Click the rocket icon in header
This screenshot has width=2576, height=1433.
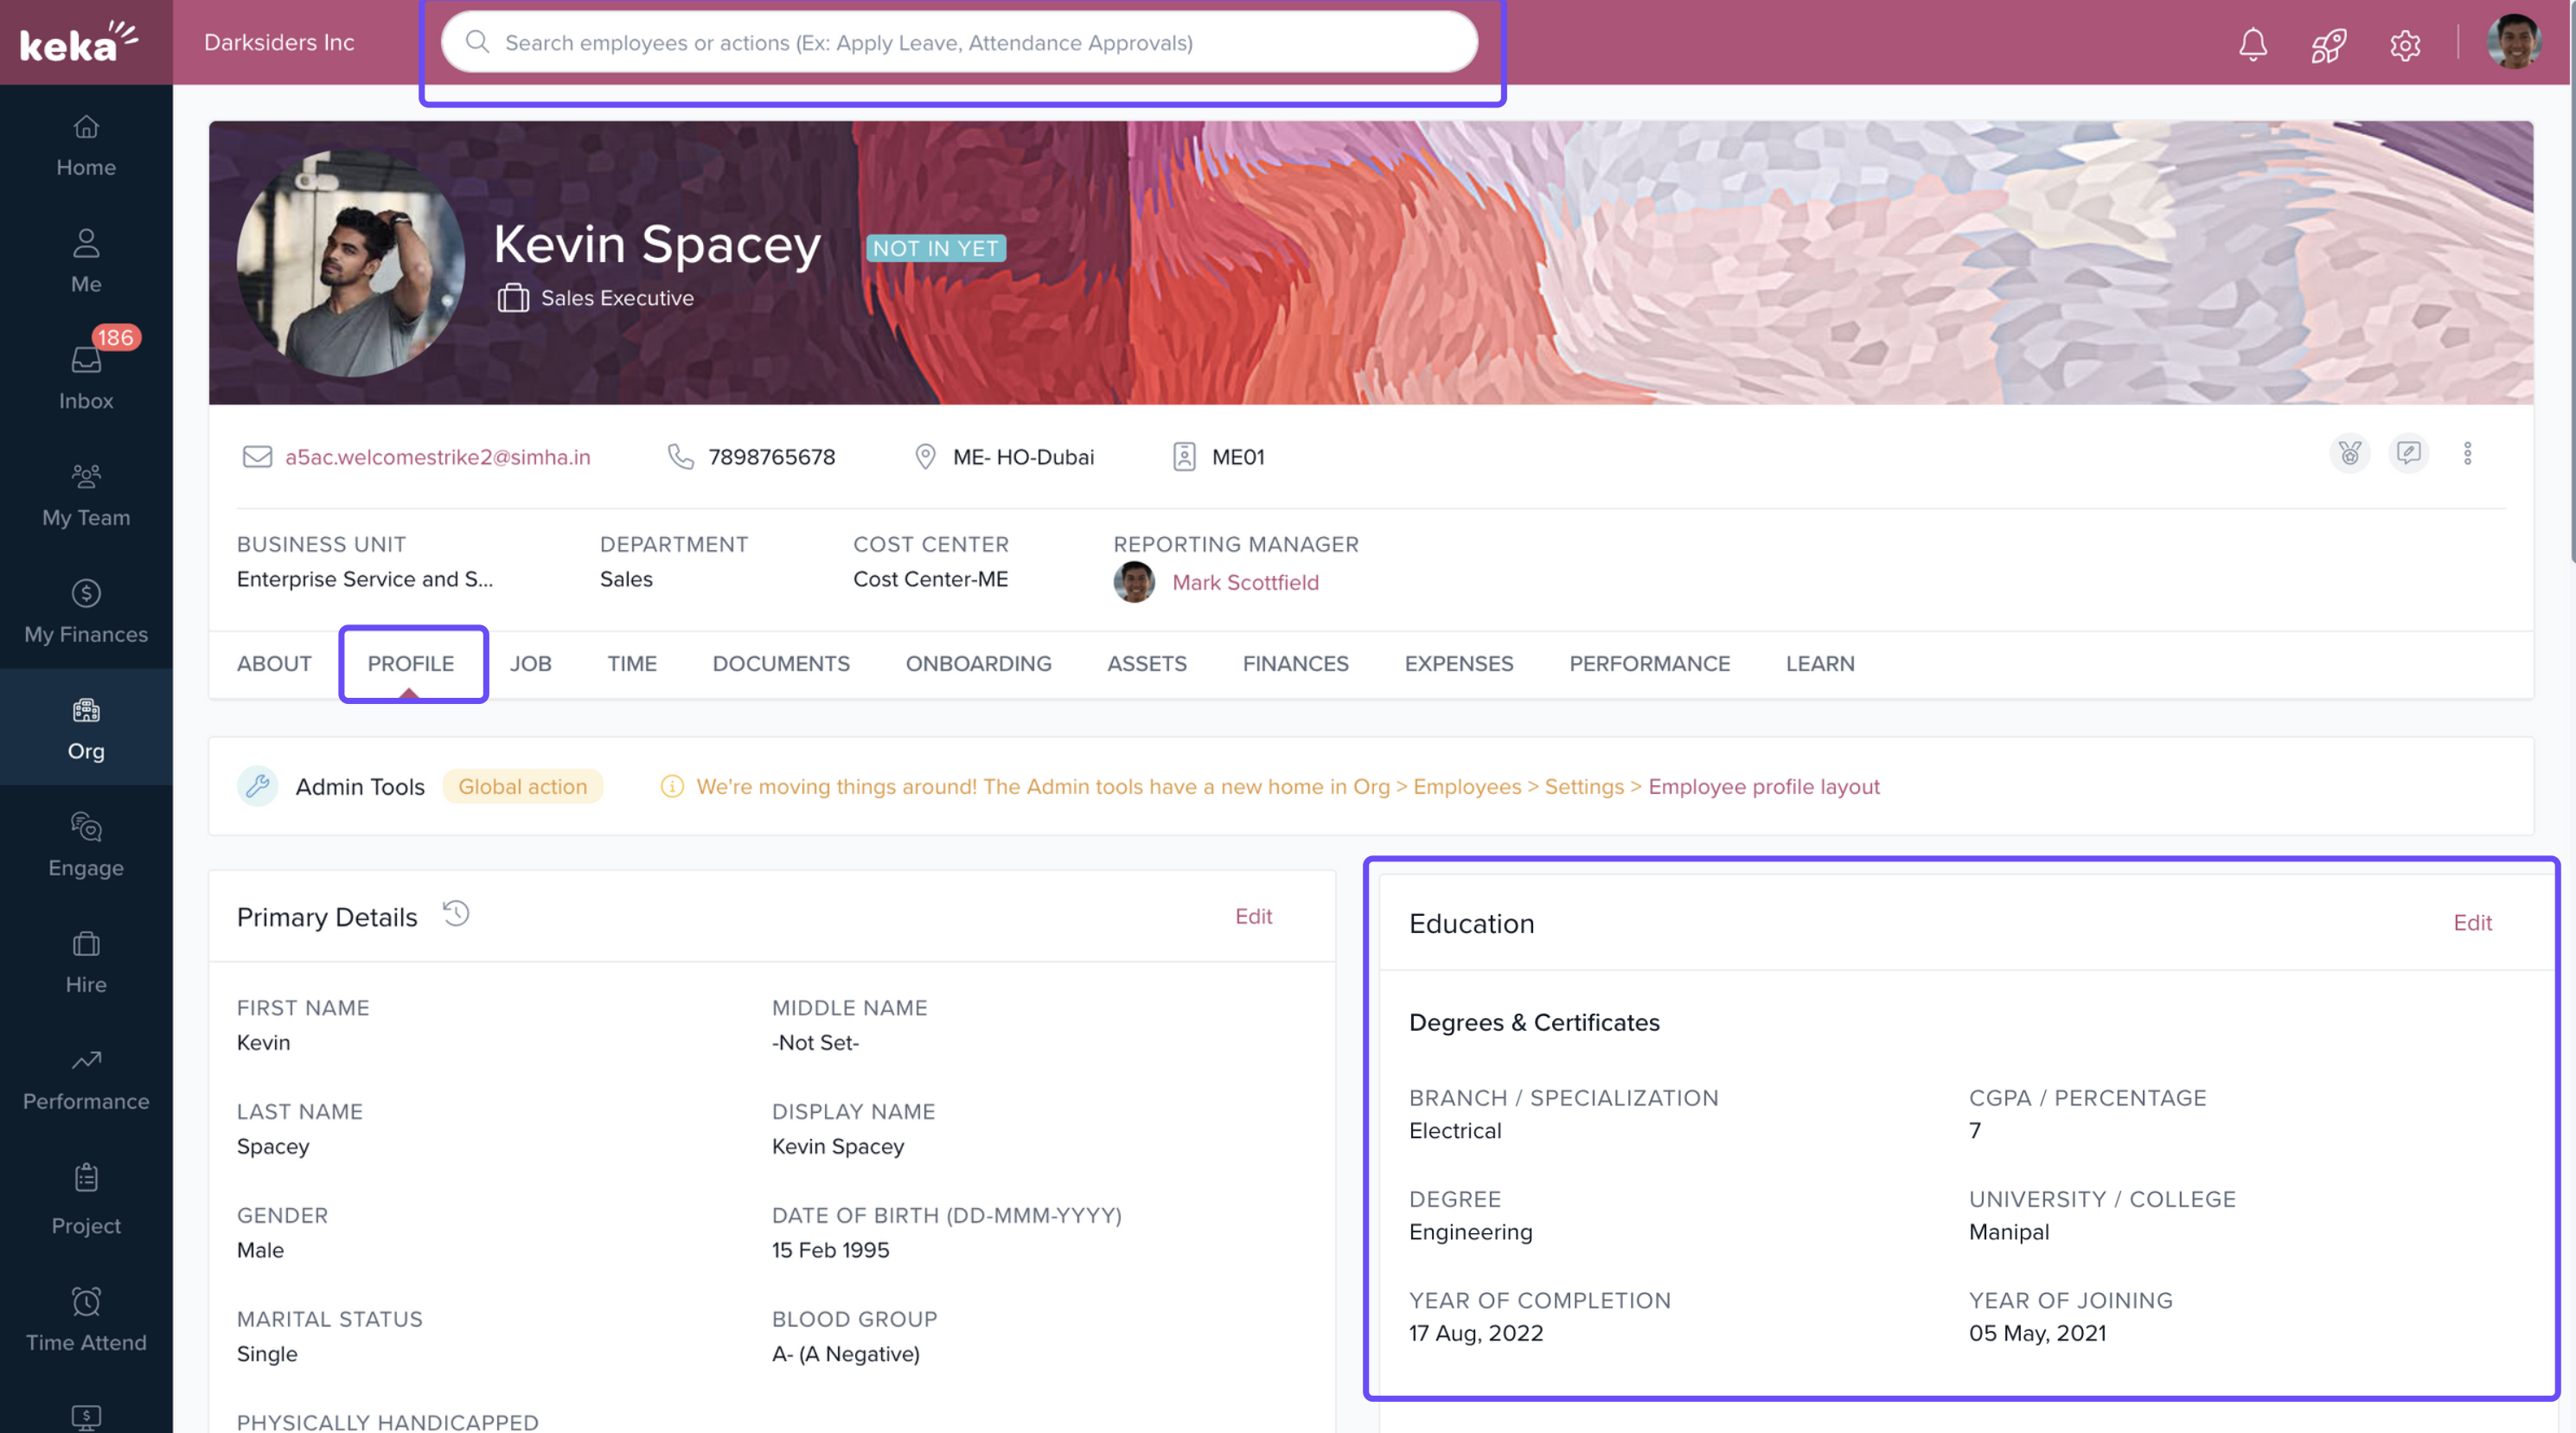[2328, 44]
